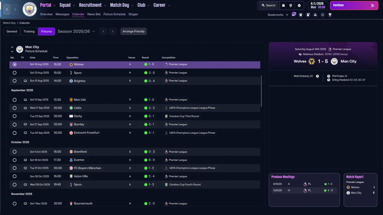Click the Search button
The width and height of the screenshot is (383, 215).
268,5
